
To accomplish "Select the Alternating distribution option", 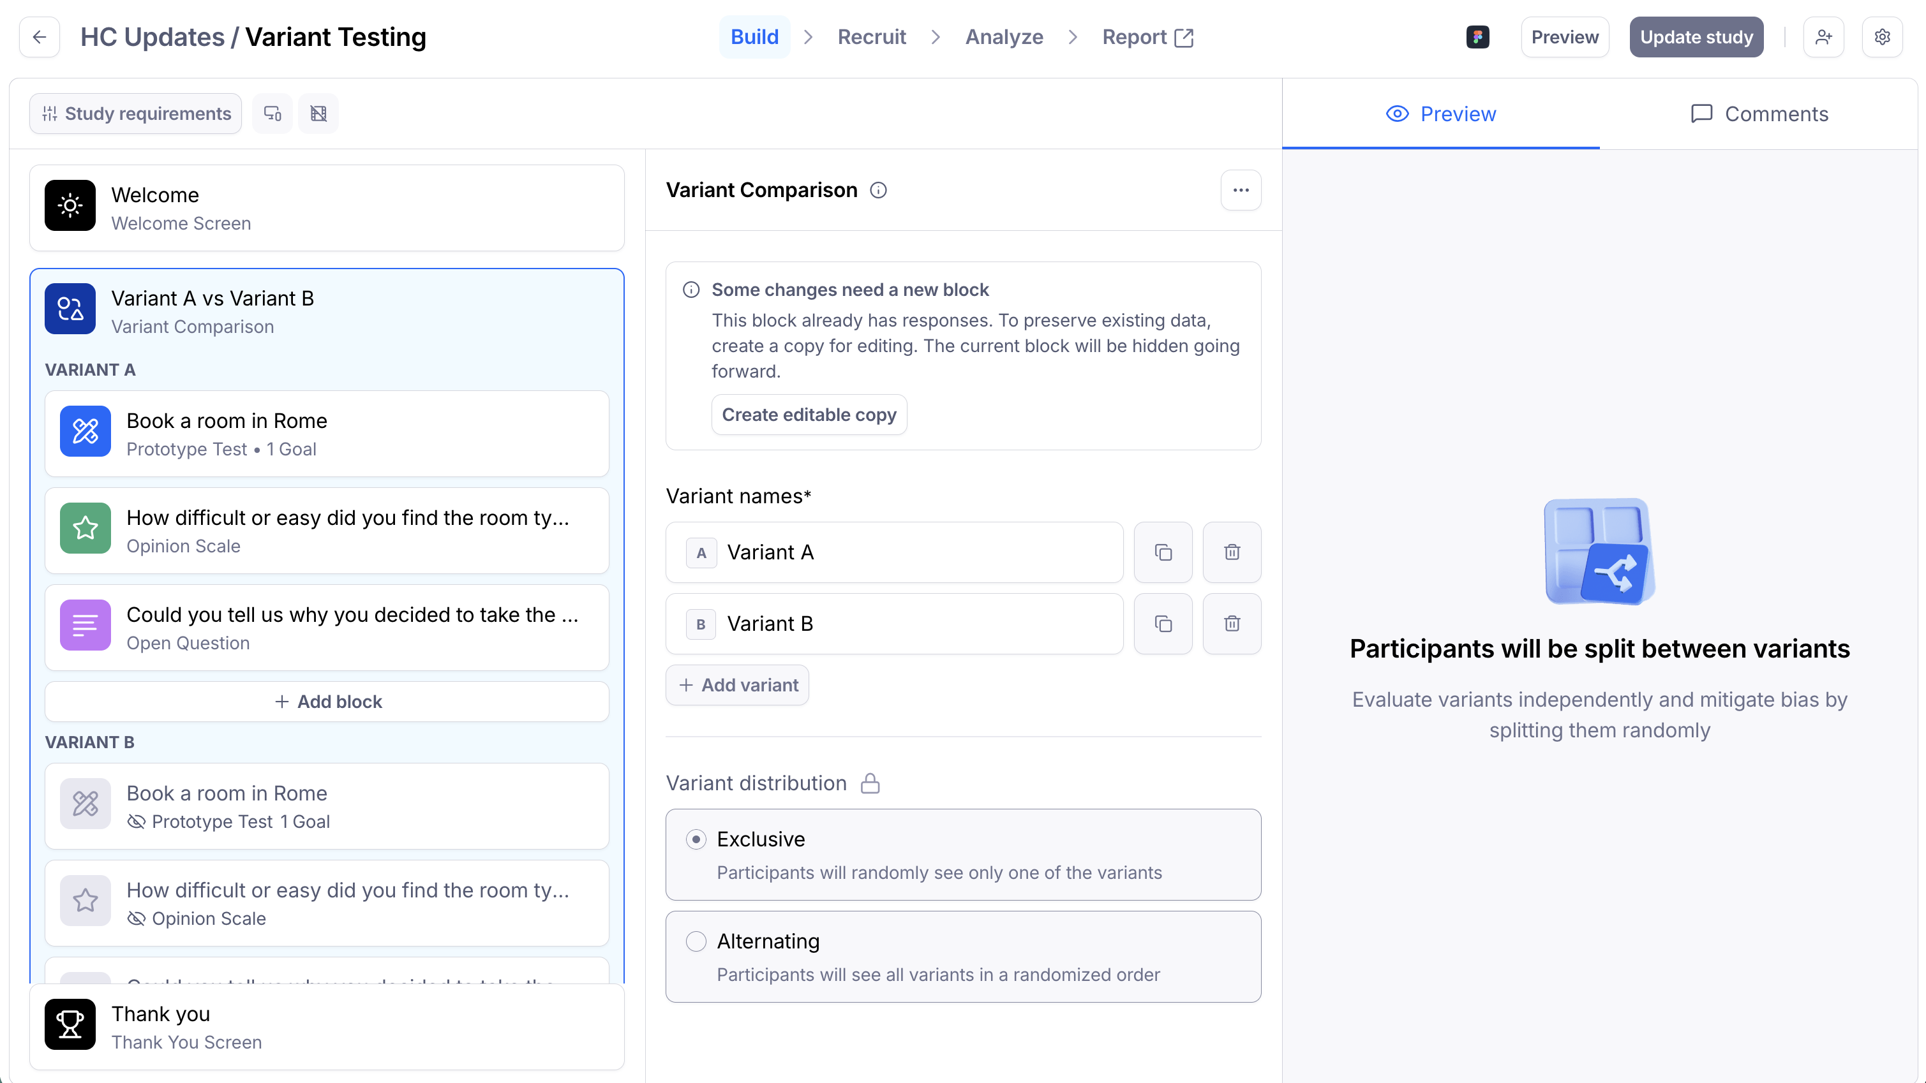I will [x=963, y=957].
